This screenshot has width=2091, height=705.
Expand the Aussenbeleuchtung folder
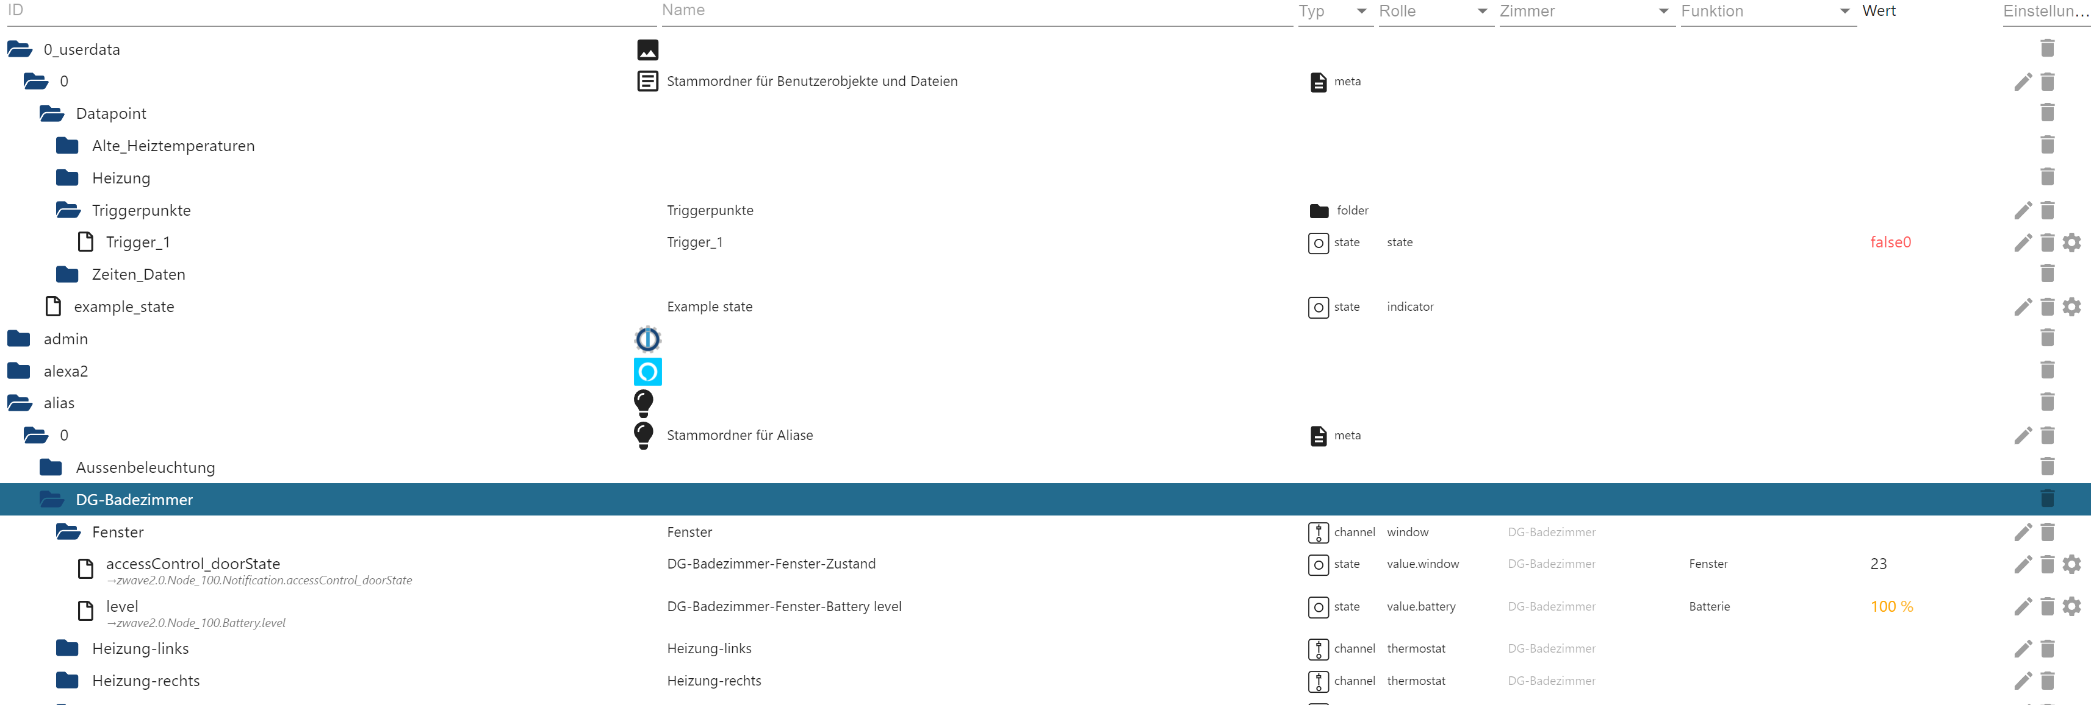pyautogui.click(x=51, y=467)
